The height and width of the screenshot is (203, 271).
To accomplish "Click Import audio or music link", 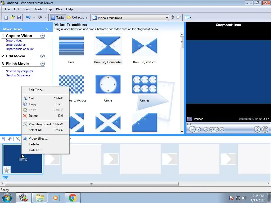I will pyautogui.click(x=20, y=49).
